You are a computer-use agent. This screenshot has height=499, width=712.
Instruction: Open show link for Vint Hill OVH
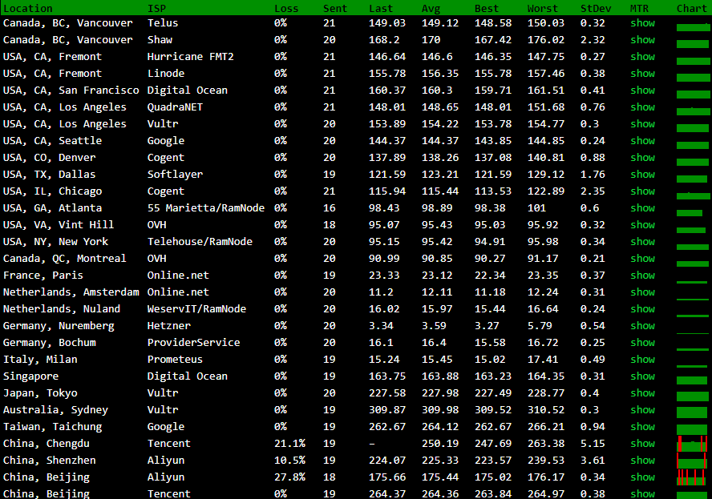(x=642, y=224)
